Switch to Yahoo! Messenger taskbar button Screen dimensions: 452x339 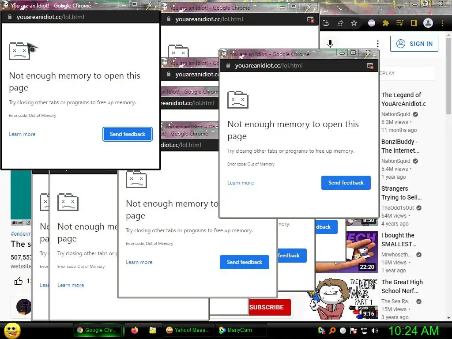188,330
